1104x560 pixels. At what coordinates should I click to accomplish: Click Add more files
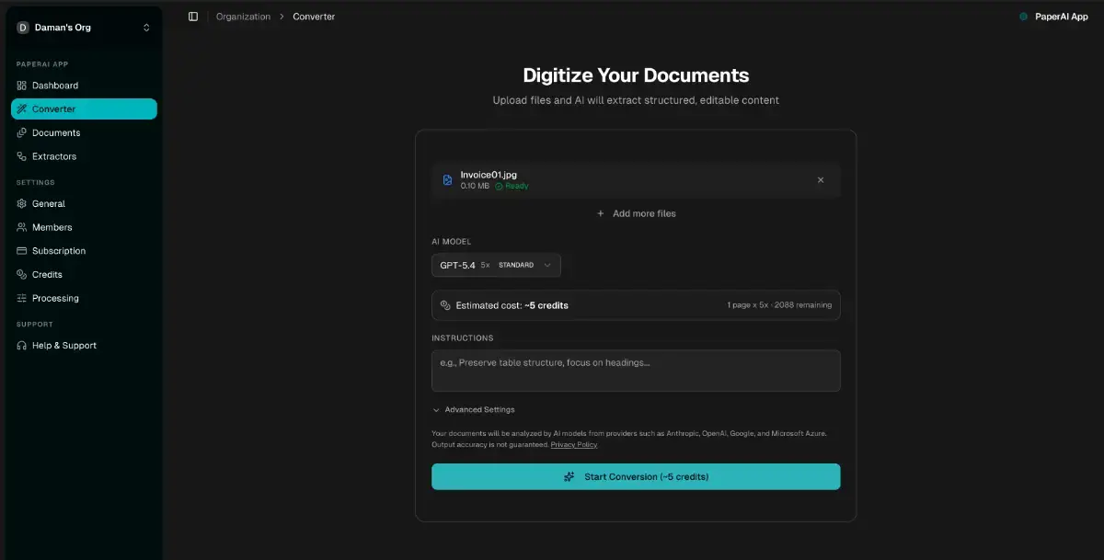pyautogui.click(x=636, y=213)
